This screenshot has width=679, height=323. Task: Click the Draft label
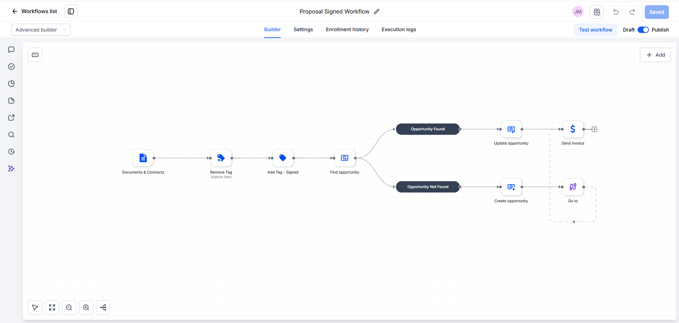[x=629, y=30]
